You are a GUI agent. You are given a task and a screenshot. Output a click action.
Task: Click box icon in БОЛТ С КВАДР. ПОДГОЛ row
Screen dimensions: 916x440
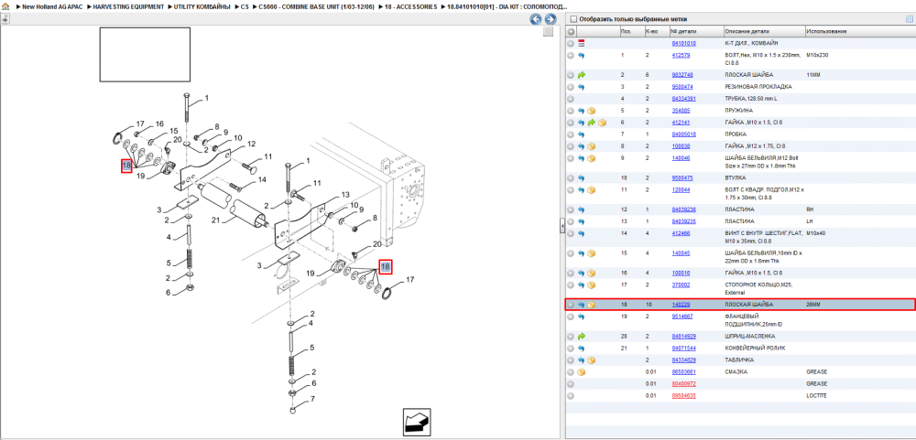591,189
